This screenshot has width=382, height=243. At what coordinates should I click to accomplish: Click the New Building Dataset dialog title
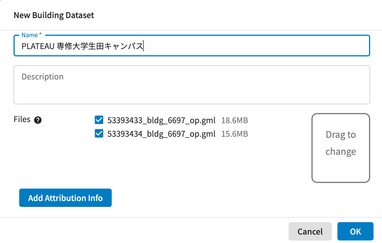[x=54, y=15]
